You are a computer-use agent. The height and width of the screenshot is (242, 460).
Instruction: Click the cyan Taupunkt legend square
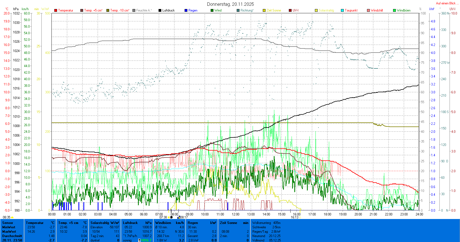342,10
